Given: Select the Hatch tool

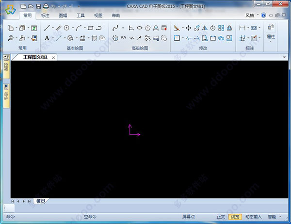Looking at the screenshot, I should point(94,38).
